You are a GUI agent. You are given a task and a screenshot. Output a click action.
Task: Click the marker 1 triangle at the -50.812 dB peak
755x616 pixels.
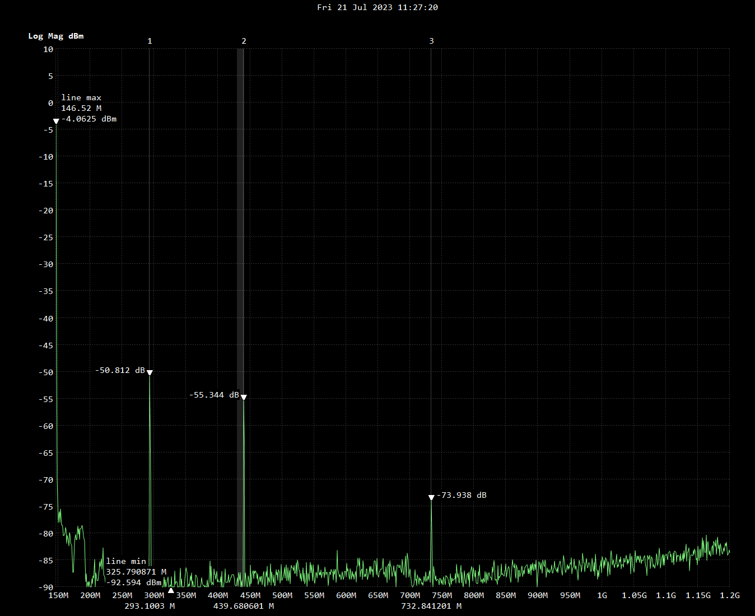click(x=150, y=372)
